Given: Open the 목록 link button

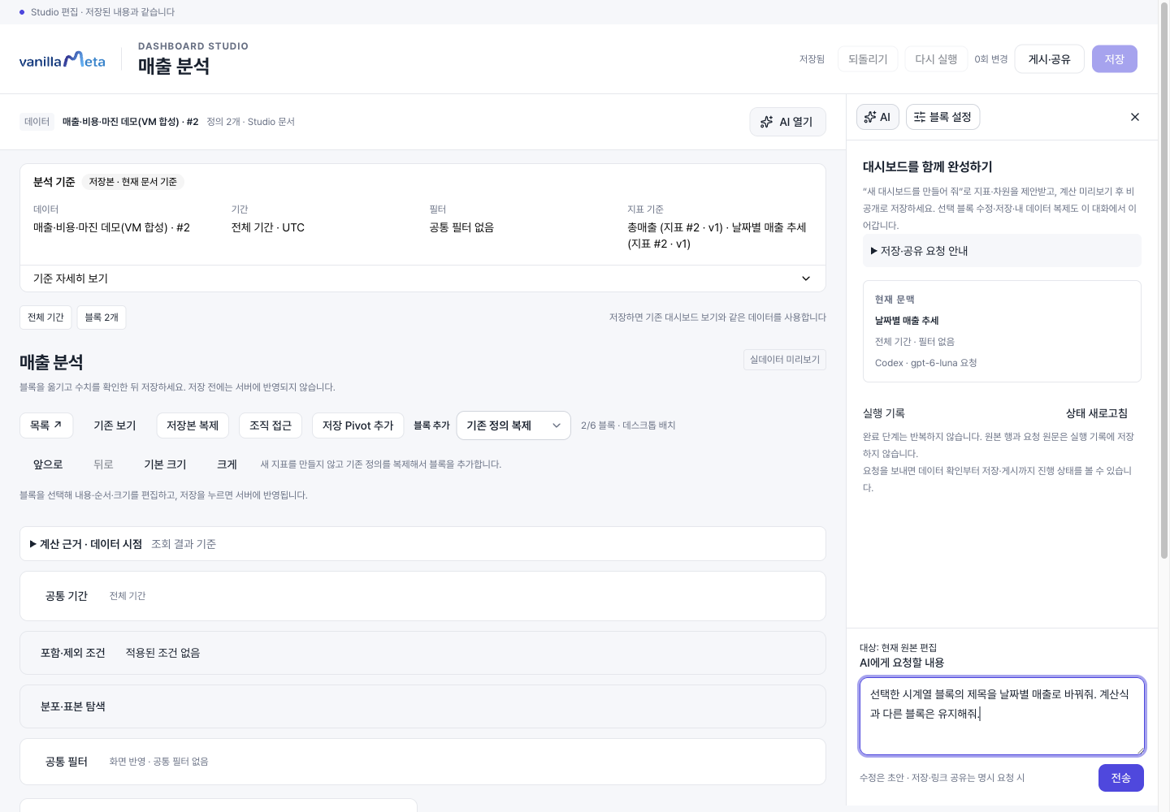Looking at the screenshot, I should 46,425.
